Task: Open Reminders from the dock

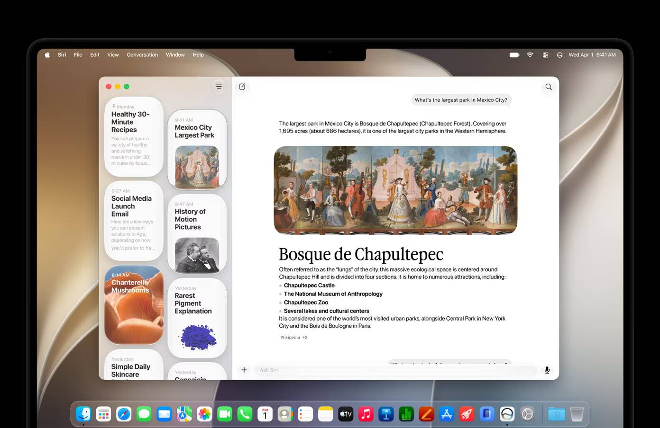Action: coord(305,414)
